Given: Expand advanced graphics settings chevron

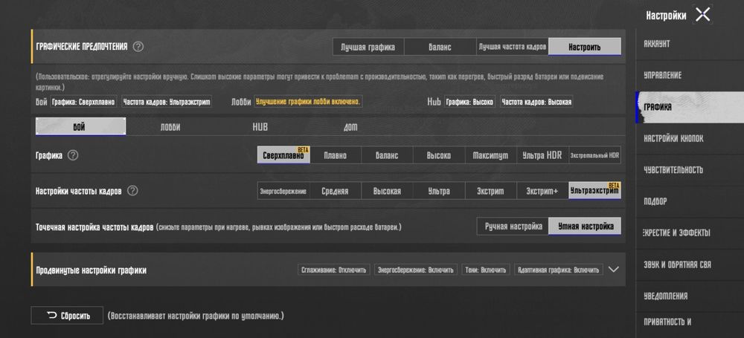Looking at the screenshot, I should point(614,269).
